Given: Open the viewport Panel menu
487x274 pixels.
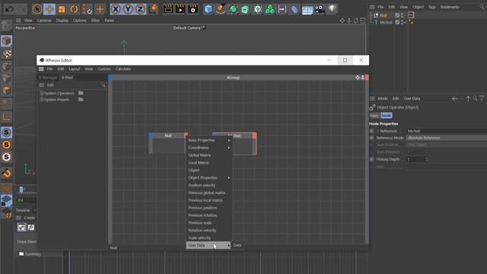Looking at the screenshot, I should point(109,21).
